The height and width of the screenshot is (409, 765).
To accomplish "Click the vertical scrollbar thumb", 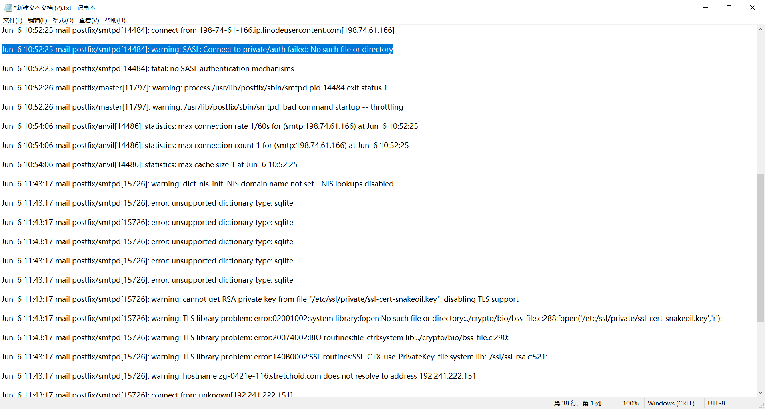I will (760, 248).
